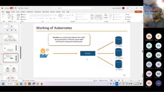Open the View tab
This screenshot has height=92, width=164.
(x=63, y=12)
